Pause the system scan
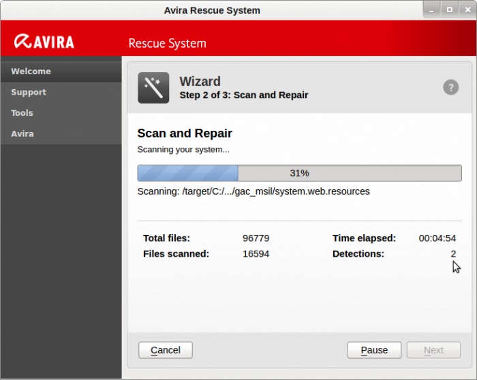 (374, 350)
